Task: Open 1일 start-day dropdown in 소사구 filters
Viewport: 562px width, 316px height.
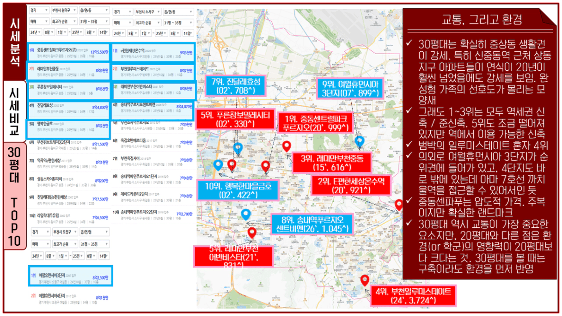Action: pyautogui.click(x=145, y=33)
